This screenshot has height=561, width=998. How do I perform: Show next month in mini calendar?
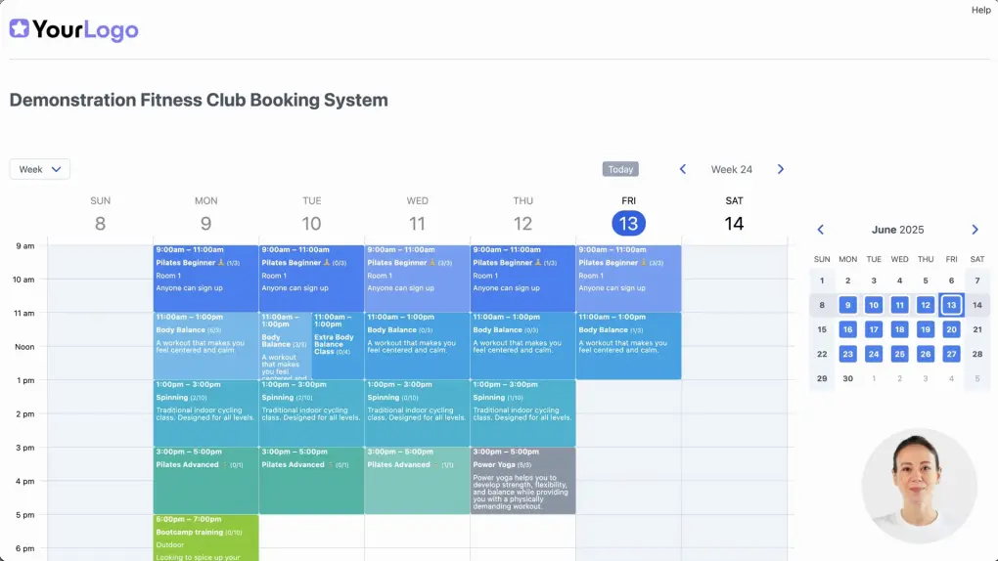[975, 230]
